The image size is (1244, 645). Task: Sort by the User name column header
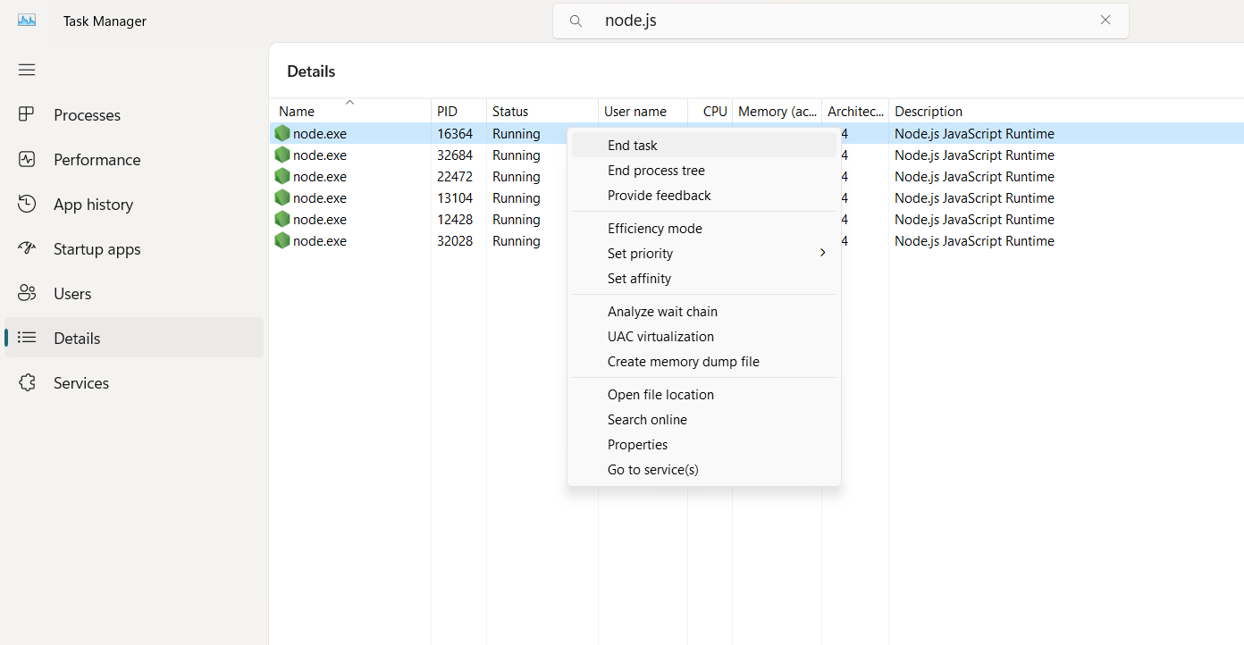(x=643, y=111)
